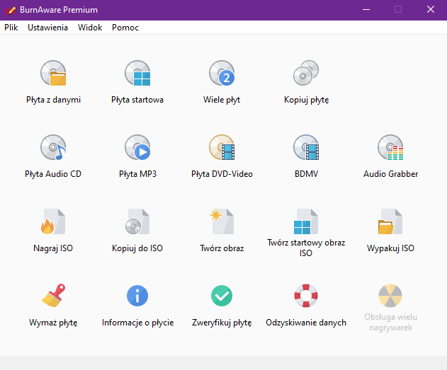Click the 'Płyta startowa' label
The height and width of the screenshot is (370, 447).
coord(137,100)
